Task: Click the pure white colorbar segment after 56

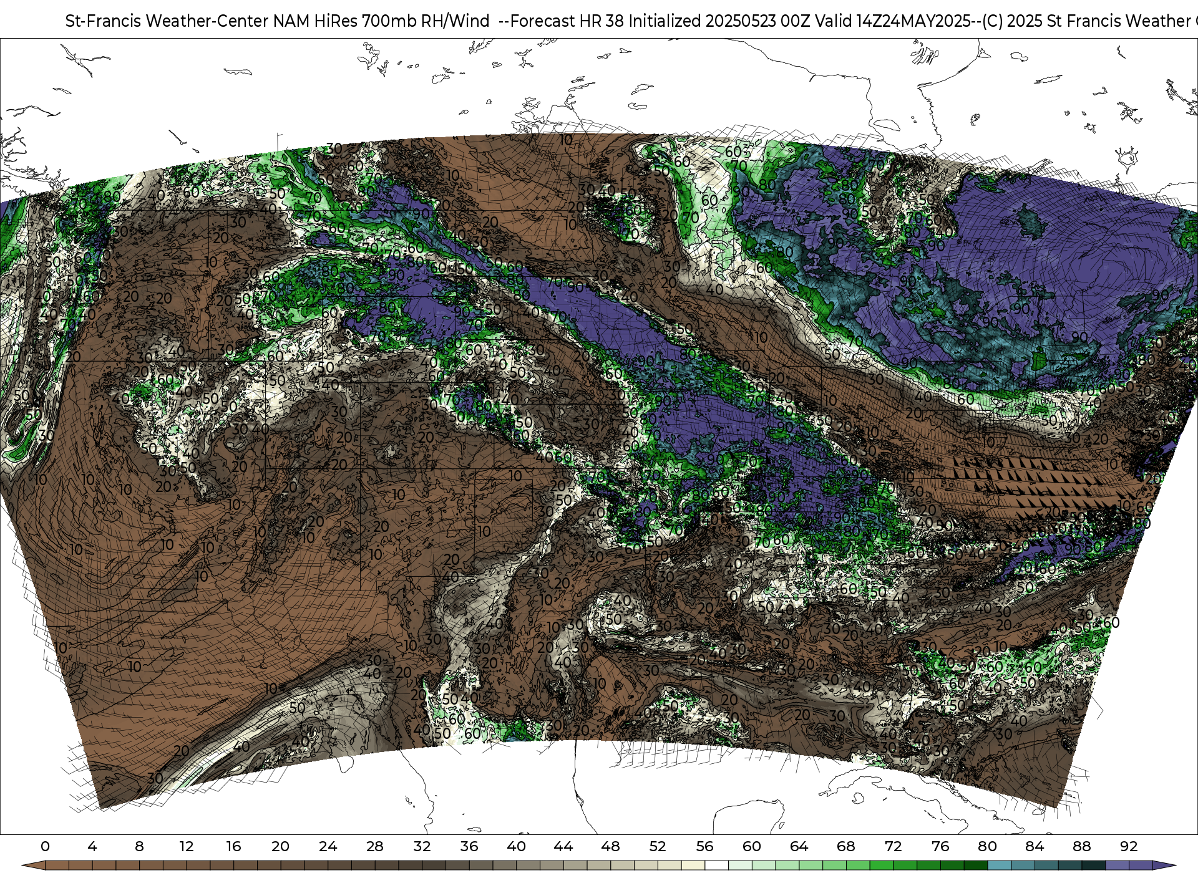Action: 716,866
